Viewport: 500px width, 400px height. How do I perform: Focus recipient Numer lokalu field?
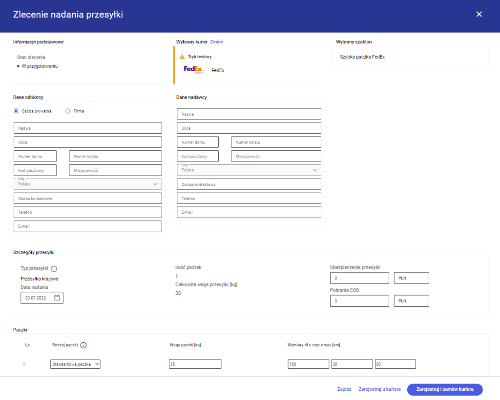115,156
